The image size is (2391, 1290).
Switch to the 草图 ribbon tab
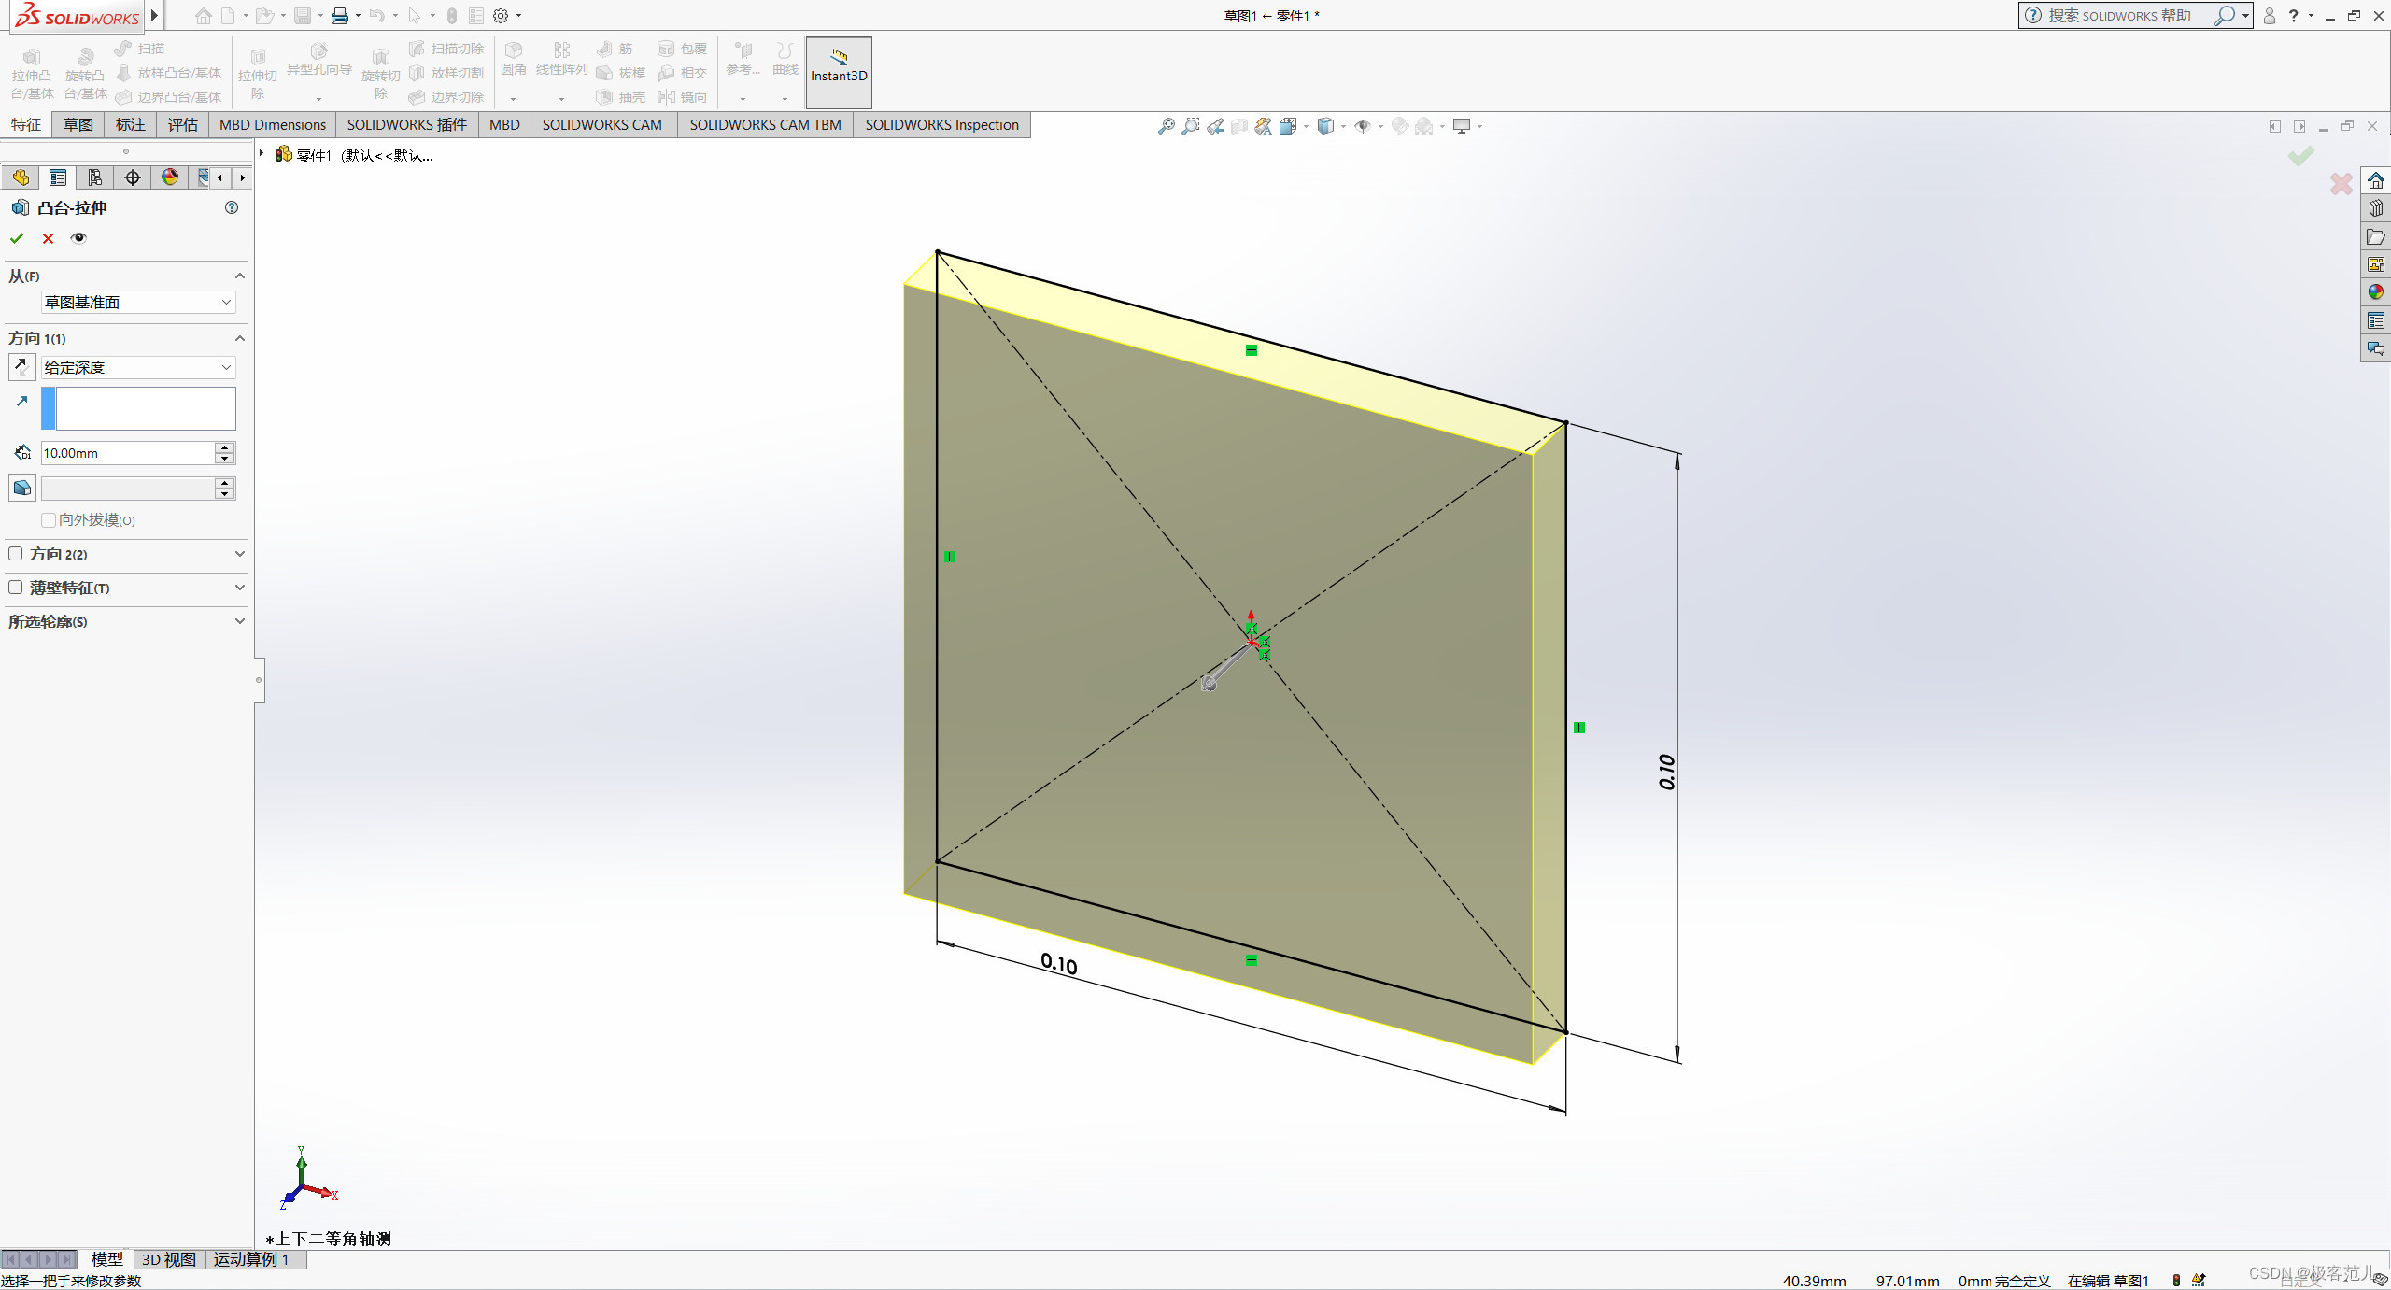78,124
